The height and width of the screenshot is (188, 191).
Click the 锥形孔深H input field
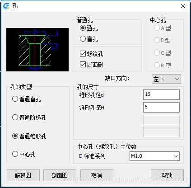(161, 107)
